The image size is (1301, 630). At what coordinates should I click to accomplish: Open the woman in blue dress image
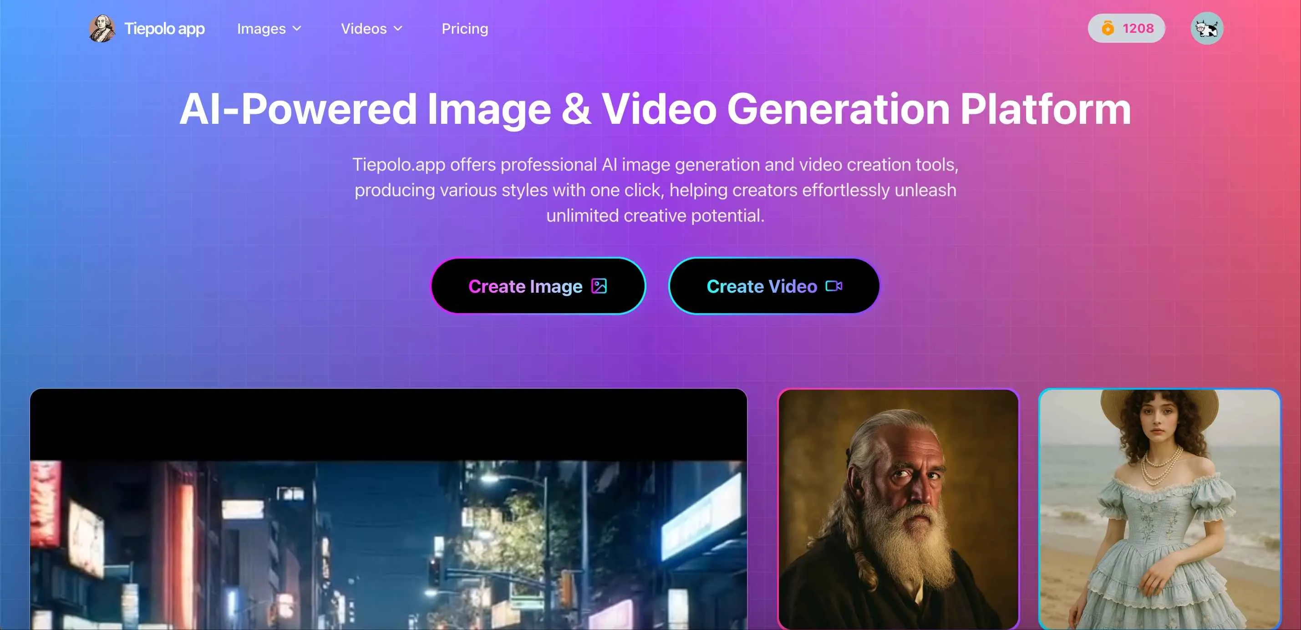[x=1159, y=509]
